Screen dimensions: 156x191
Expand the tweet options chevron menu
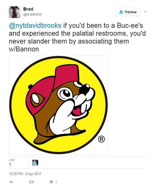click(145, 12)
